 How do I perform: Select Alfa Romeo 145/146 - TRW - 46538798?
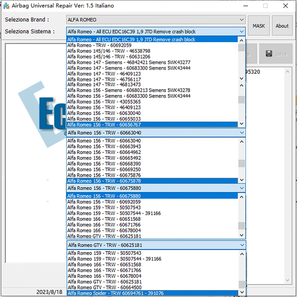(152, 51)
